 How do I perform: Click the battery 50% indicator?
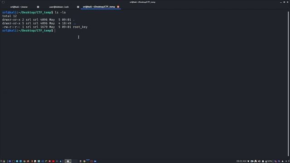click(269, 161)
